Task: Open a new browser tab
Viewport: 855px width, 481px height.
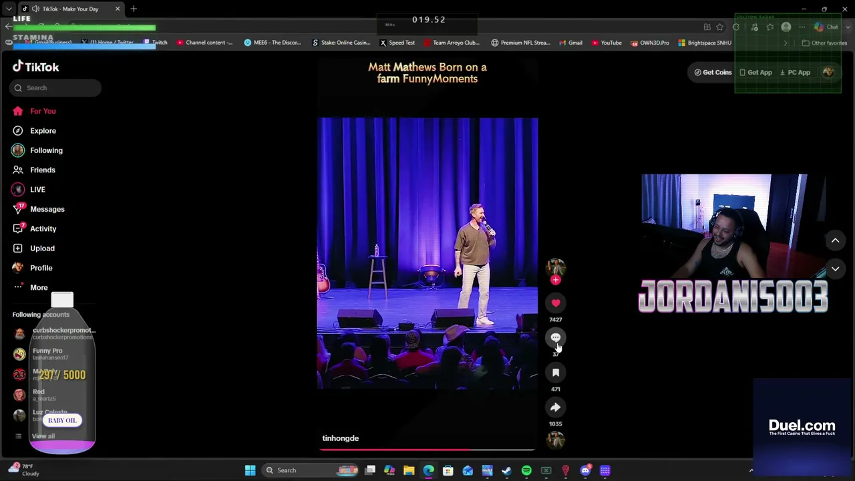Action: [134, 9]
